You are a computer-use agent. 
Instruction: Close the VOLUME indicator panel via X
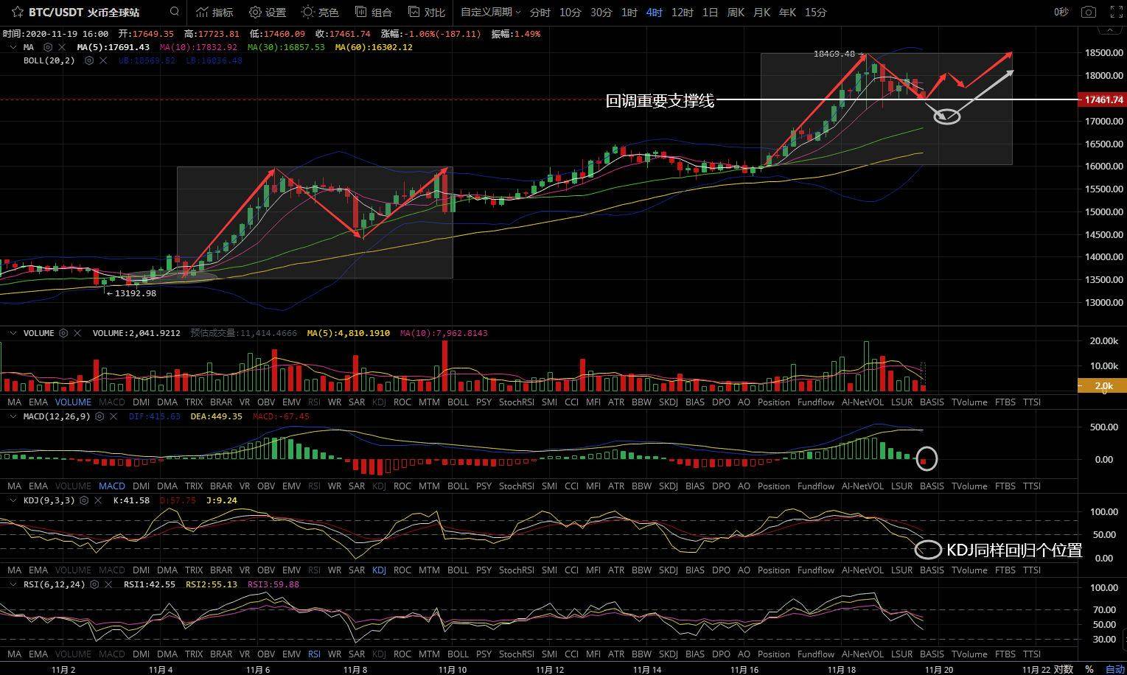point(77,333)
